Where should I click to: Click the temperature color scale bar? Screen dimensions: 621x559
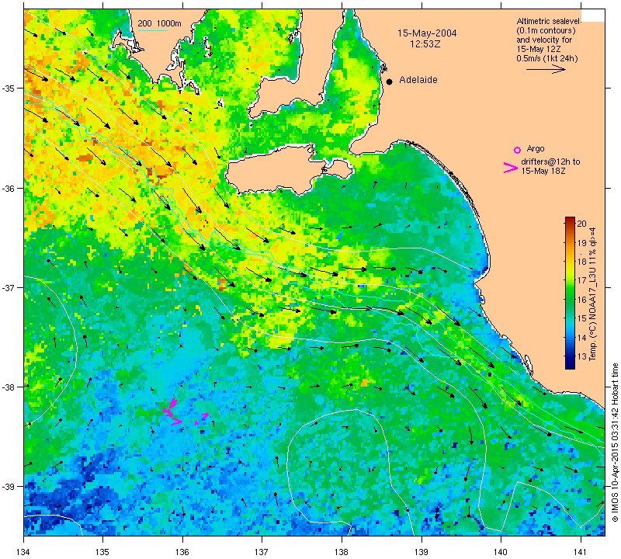[x=570, y=293]
